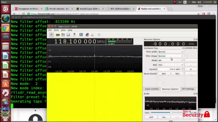Viewport: 218px width, 122px height.
Task: Open the Gqrx Tools menu
Action: click(x=56, y=30)
